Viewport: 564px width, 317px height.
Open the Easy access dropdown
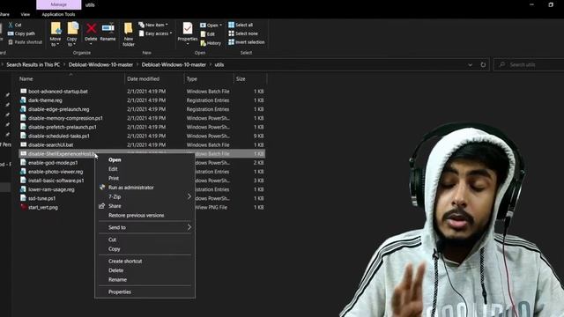click(155, 33)
